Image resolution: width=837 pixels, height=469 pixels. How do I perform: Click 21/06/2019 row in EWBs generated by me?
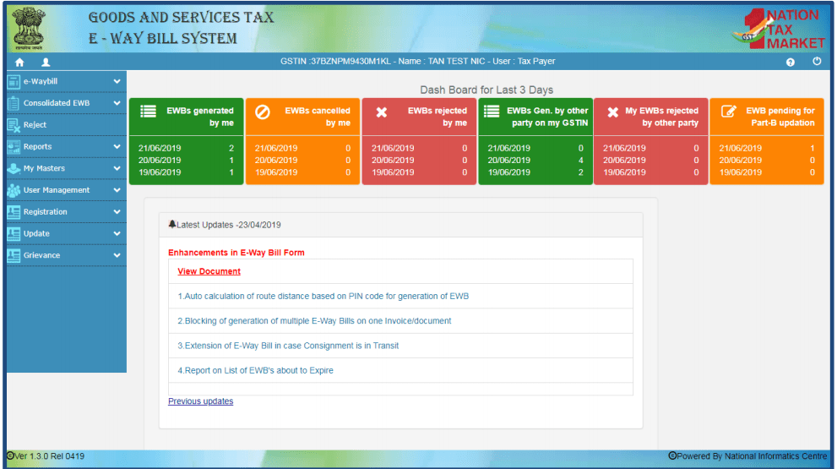point(187,148)
